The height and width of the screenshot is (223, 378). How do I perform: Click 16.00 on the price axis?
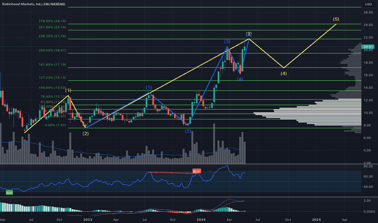pos(368,75)
